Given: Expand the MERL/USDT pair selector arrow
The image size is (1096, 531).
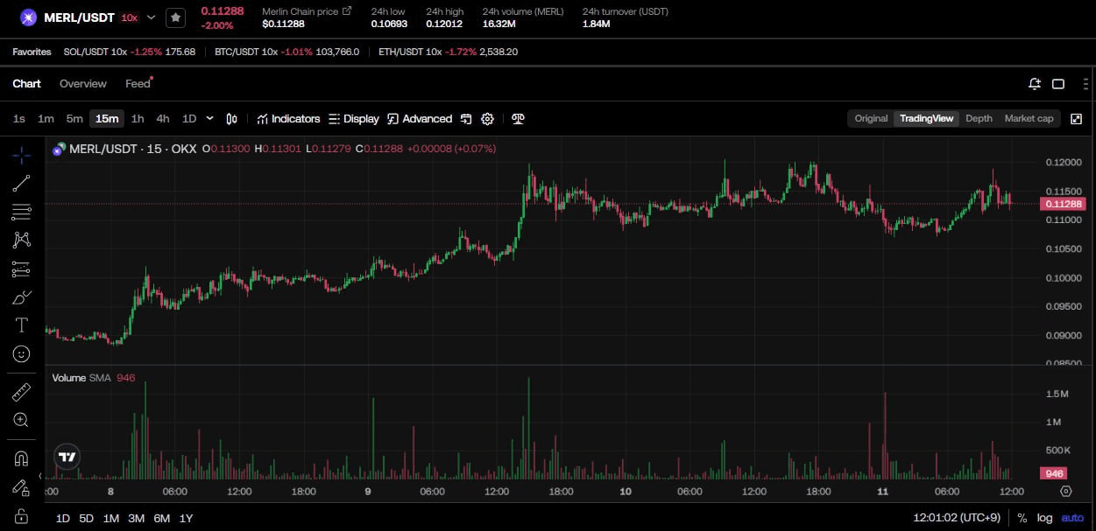Looking at the screenshot, I should click(152, 17).
